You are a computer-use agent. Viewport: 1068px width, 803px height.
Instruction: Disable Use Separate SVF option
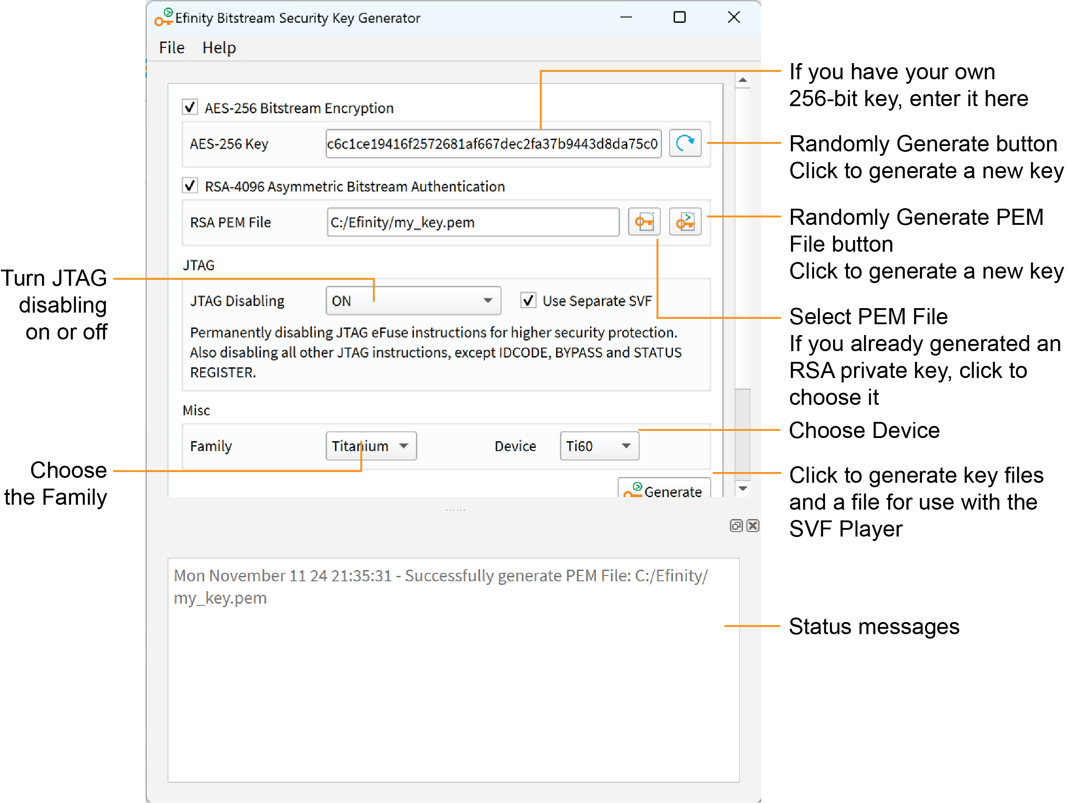click(x=528, y=301)
